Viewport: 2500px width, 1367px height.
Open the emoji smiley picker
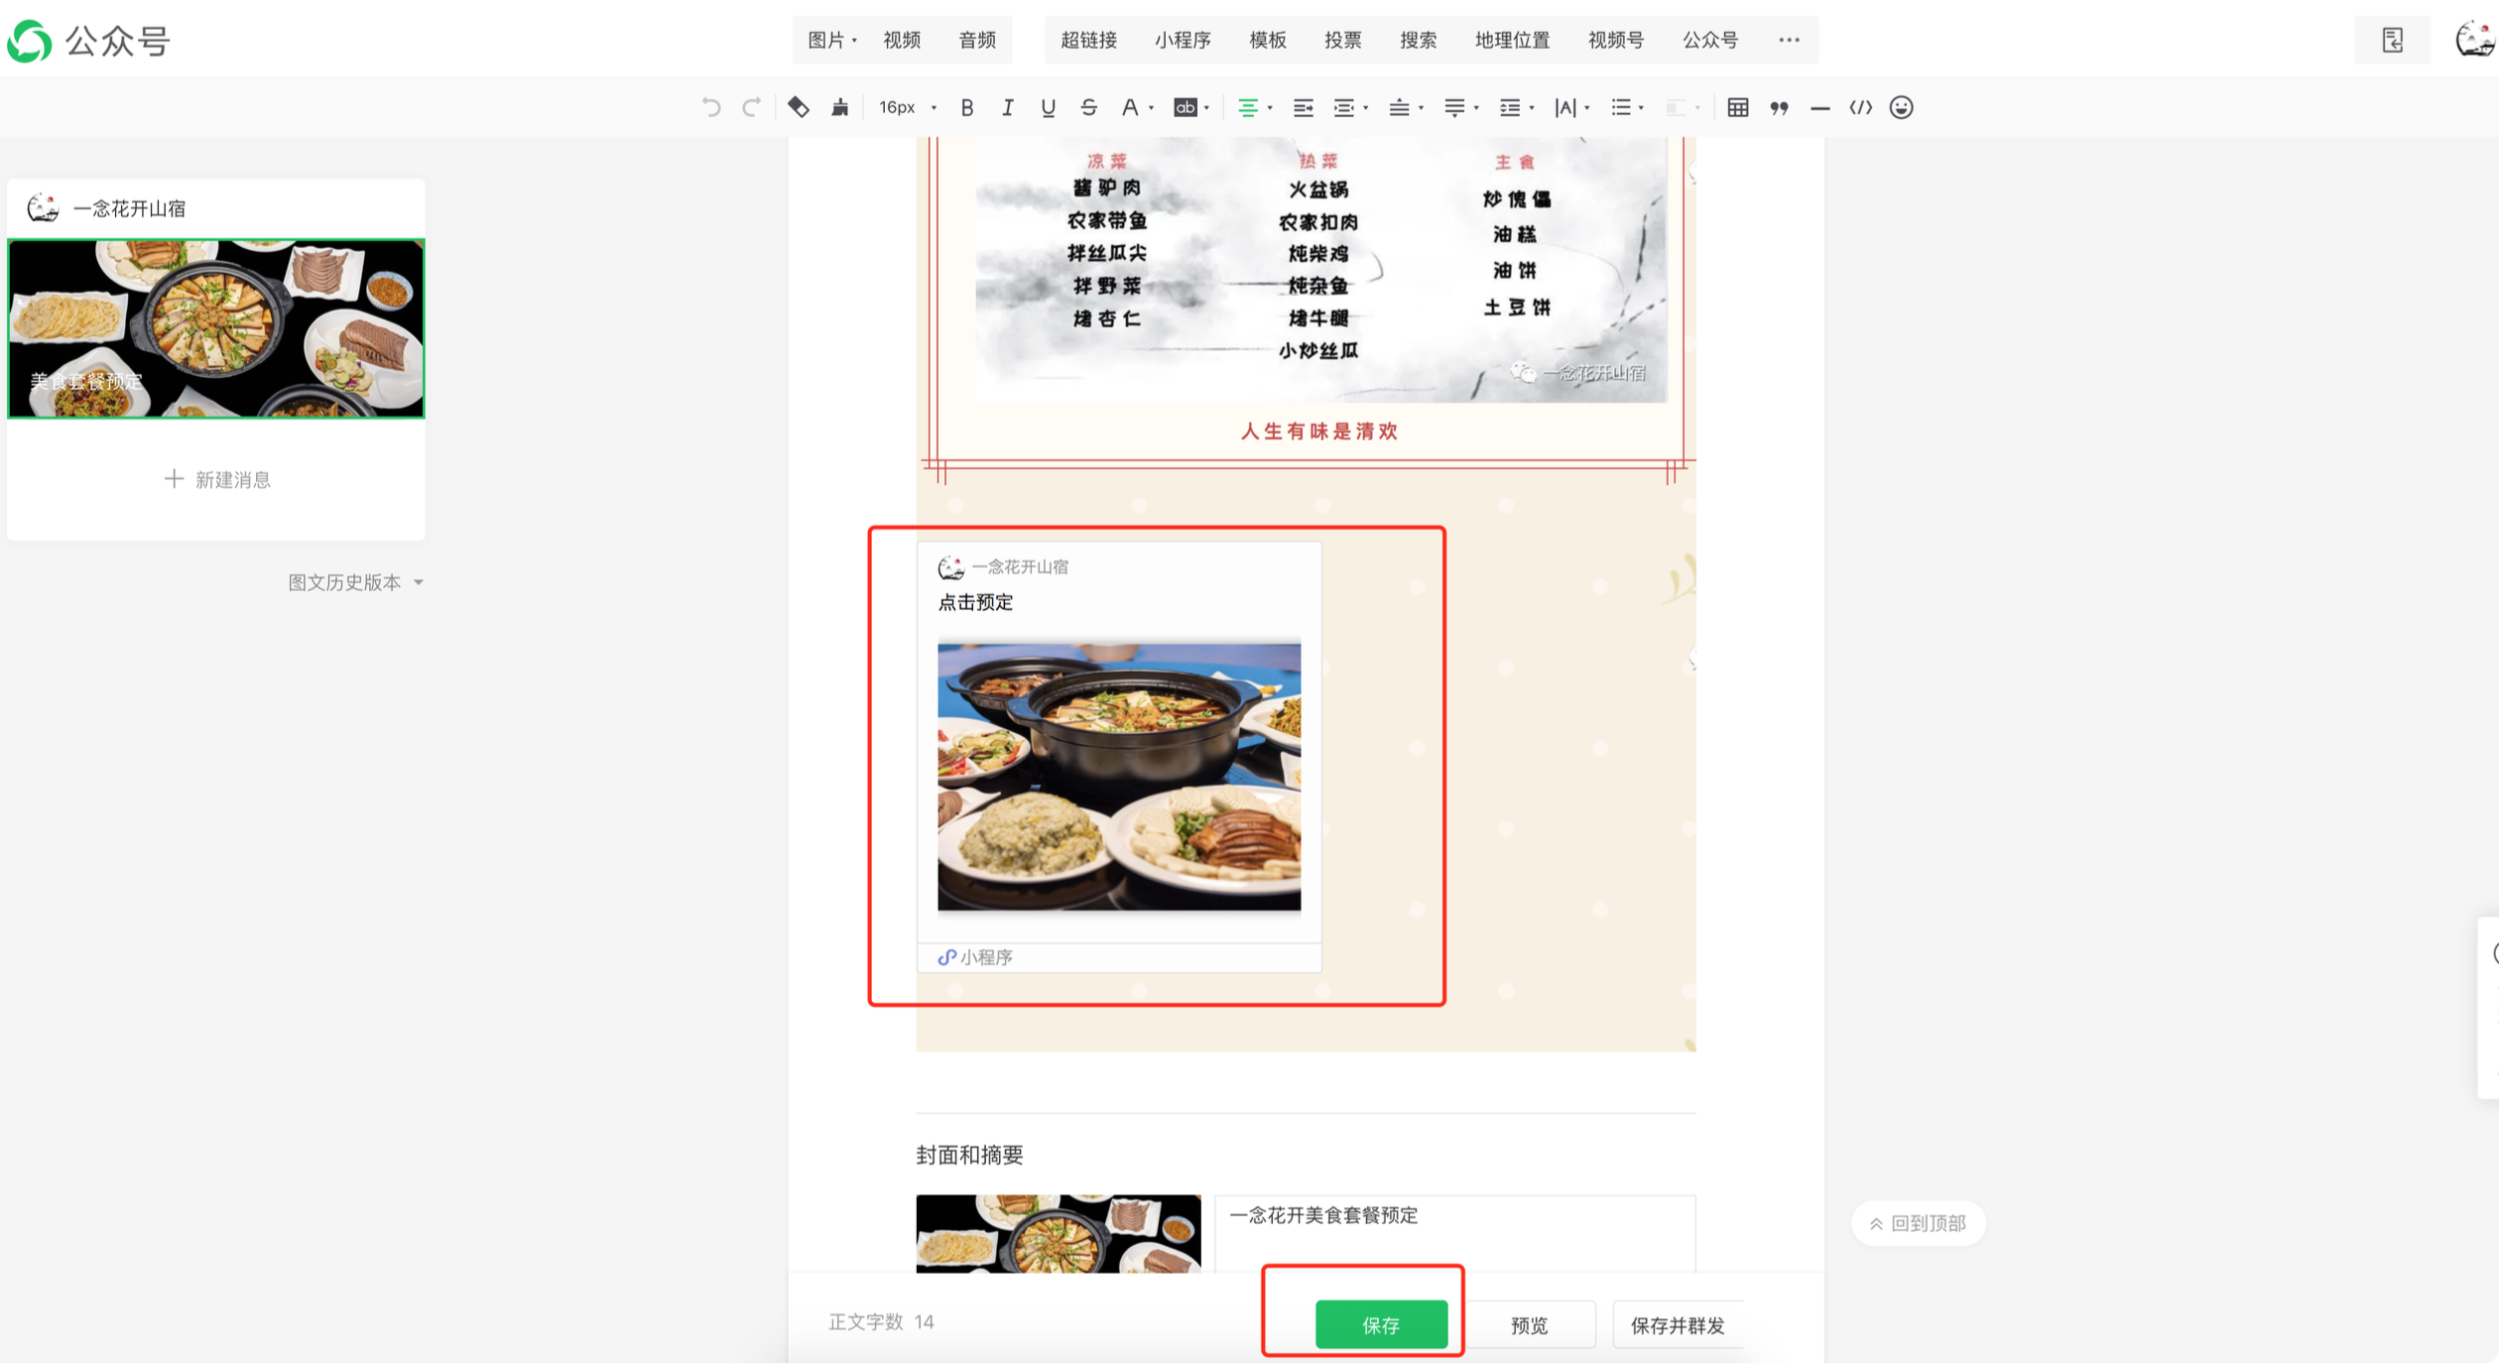pyautogui.click(x=1902, y=107)
